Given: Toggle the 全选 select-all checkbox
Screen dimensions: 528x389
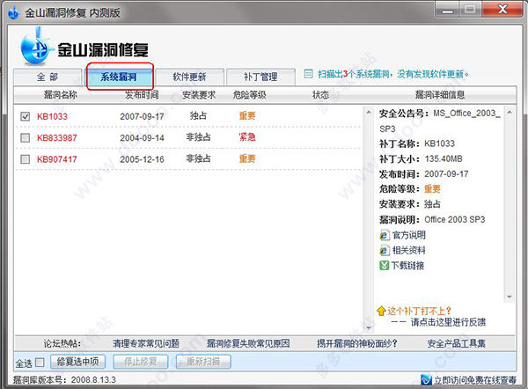Looking at the screenshot, I should tap(40, 363).
